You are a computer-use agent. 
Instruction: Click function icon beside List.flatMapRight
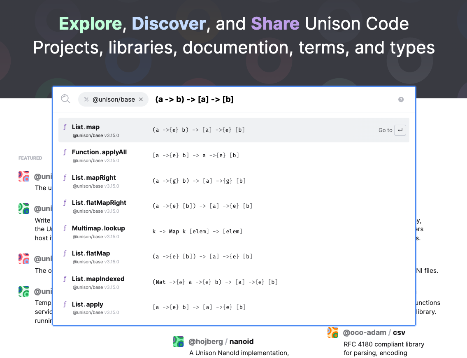point(65,203)
